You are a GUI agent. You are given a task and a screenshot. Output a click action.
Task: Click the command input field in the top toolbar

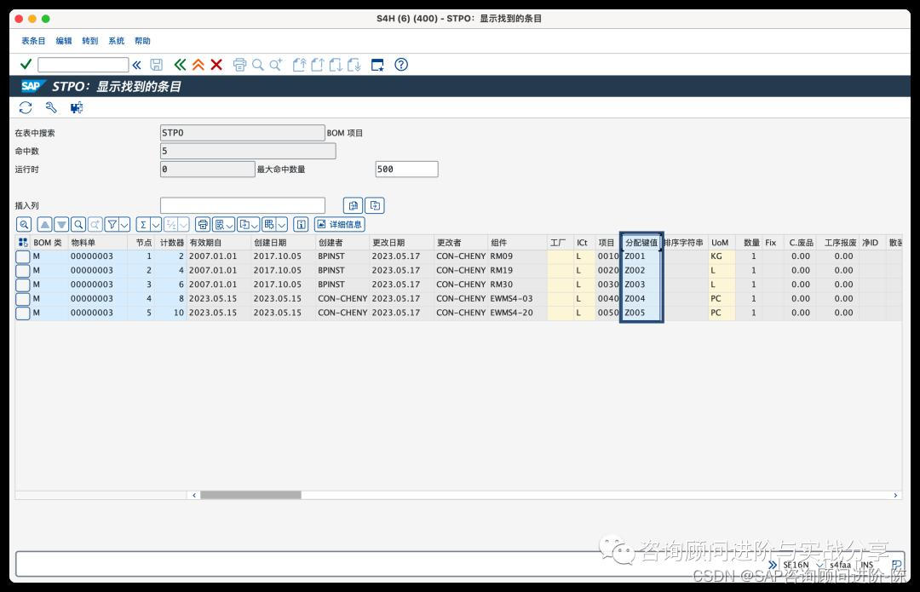point(83,65)
